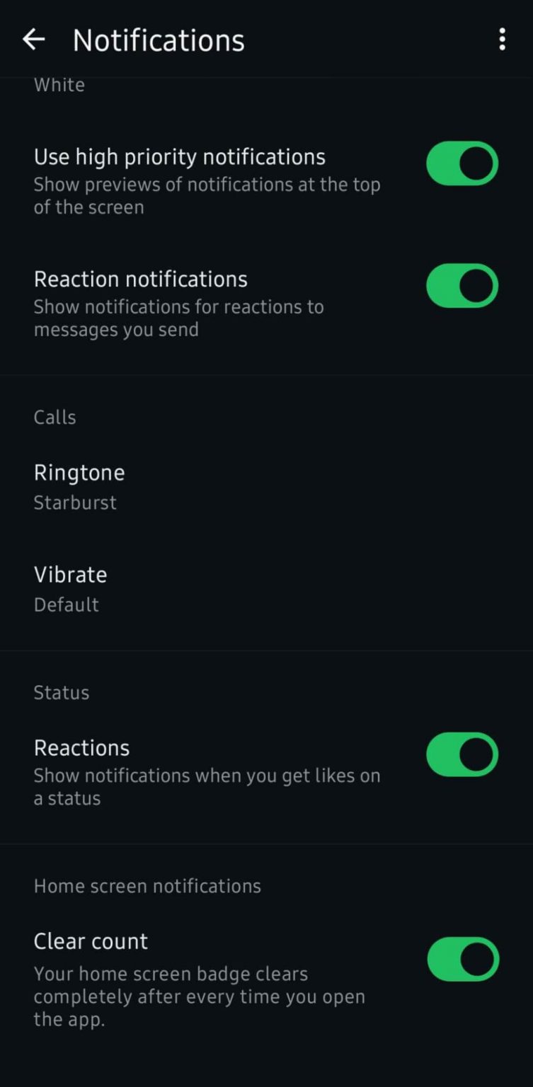
Task: Switch off the Clear count toggle
Action: pyautogui.click(x=463, y=960)
